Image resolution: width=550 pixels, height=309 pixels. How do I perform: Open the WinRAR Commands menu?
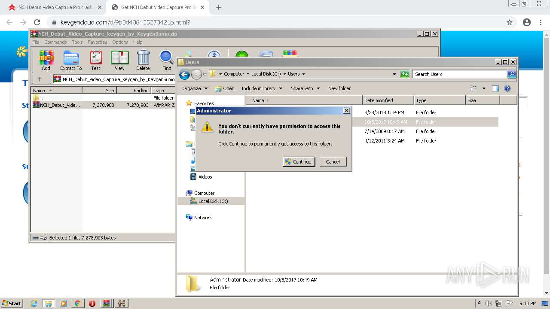coord(55,42)
